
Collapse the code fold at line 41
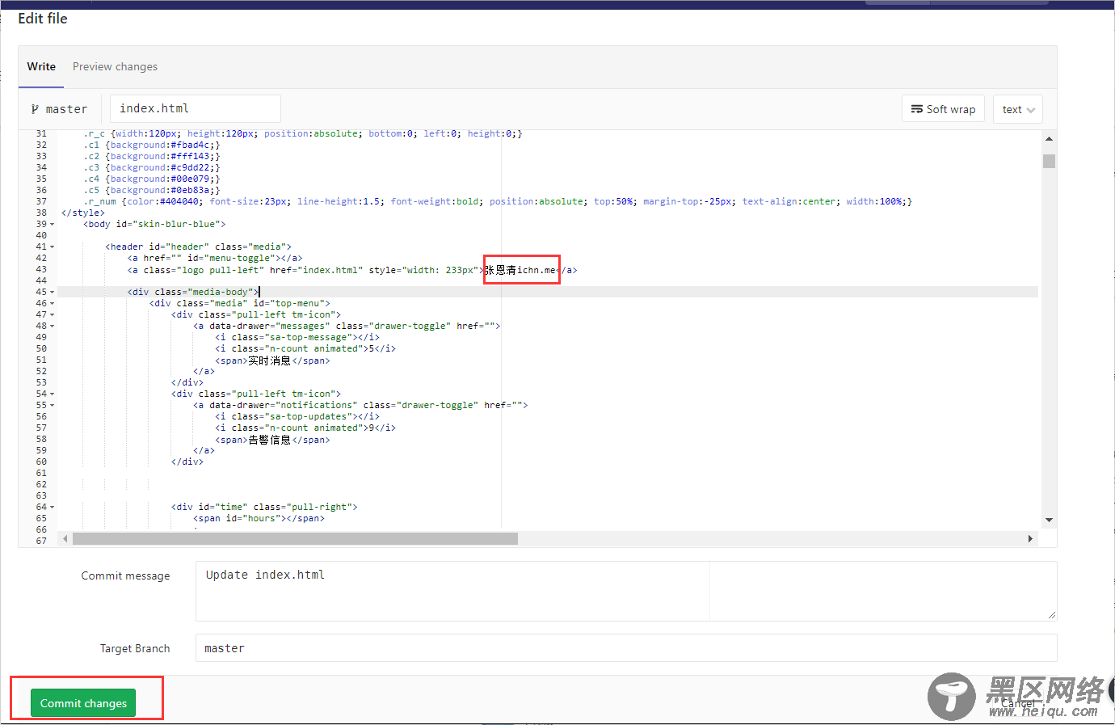[x=53, y=247]
